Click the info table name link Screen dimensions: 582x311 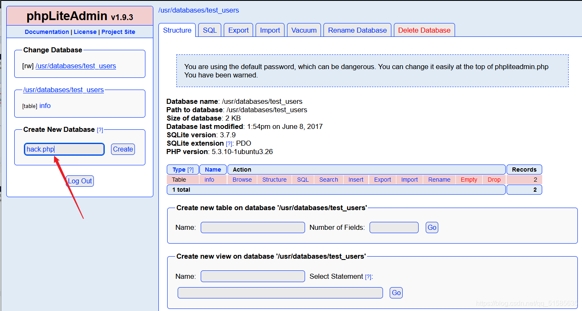(210, 180)
